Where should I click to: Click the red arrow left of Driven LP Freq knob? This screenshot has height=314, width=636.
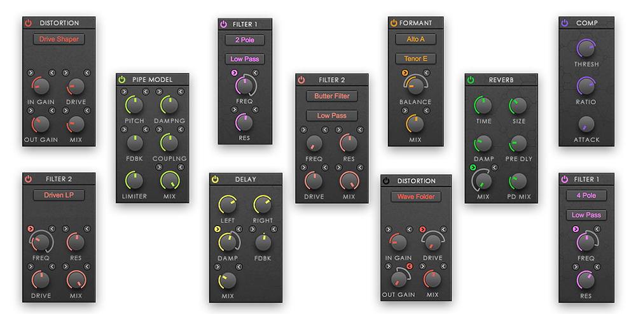pos(30,228)
